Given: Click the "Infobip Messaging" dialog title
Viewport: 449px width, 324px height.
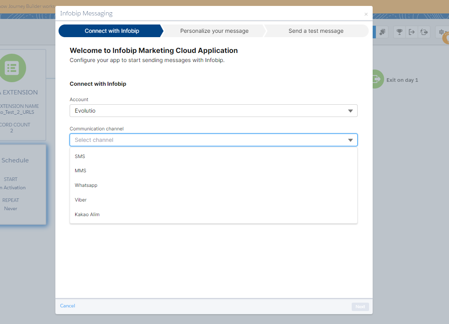Looking at the screenshot, I should pos(86,13).
